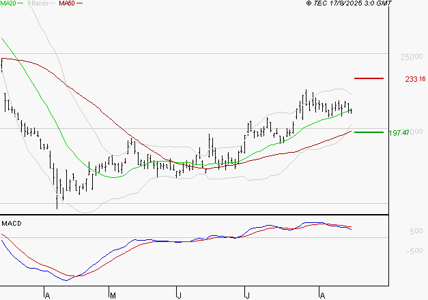Click the MA50 legend label
Screen dimensions: 428x300
click(67, 4)
